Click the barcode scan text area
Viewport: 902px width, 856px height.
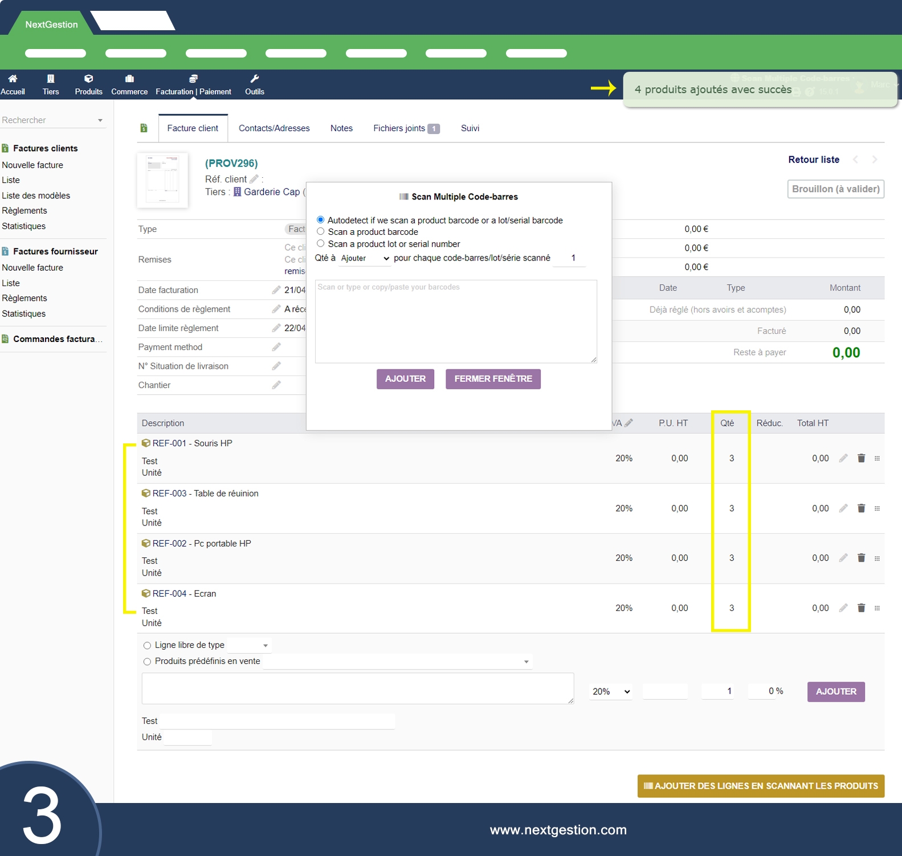[x=456, y=321]
